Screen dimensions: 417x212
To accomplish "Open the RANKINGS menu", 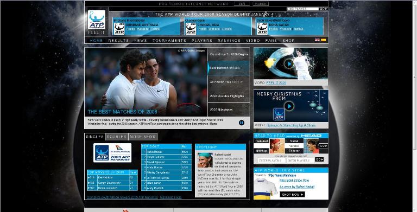I will point(229,40).
